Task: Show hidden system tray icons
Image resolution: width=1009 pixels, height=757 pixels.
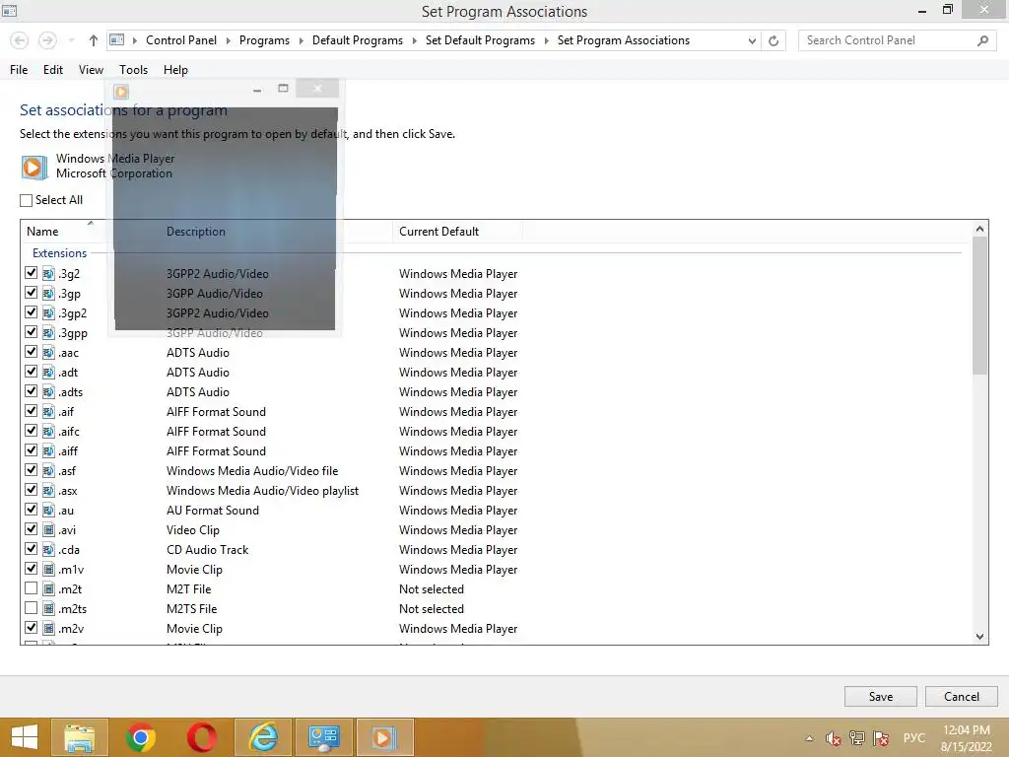Action: pyautogui.click(x=810, y=738)
